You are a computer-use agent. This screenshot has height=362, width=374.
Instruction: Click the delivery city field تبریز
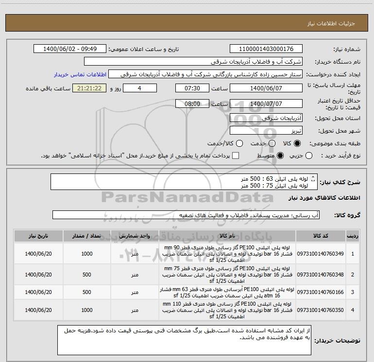tap(266, 131)
